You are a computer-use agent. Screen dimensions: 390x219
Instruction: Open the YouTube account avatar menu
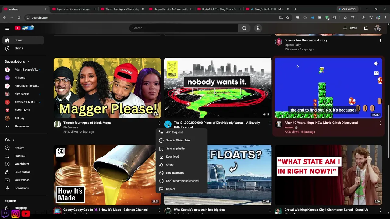pos(378,28)
